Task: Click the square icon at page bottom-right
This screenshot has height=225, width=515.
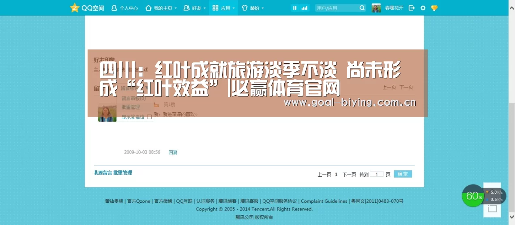Action: pos(492,209)
